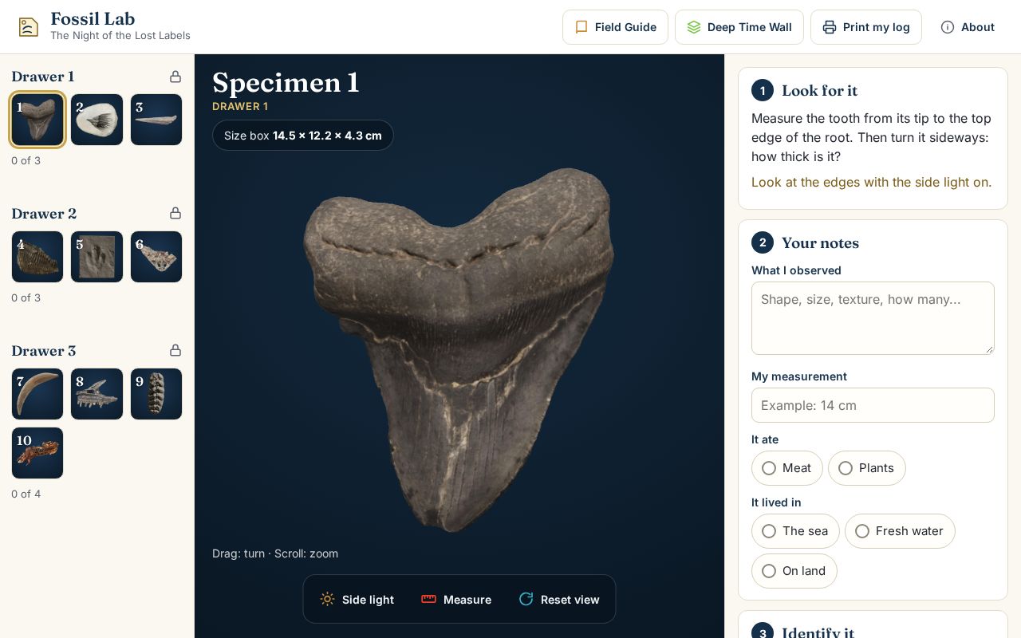Click Print my log button
This screenshot has width=1021, height=638.
(865, 27)
